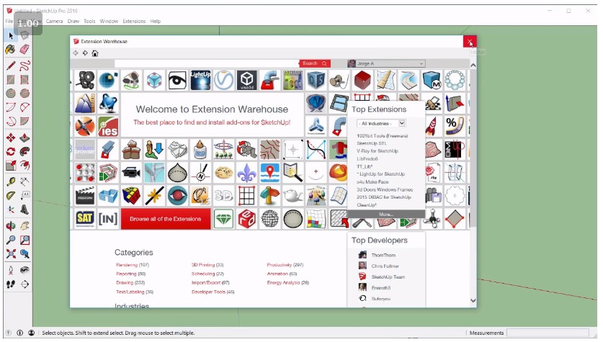Activate the Freehand squiggle tool
This screenshot has width=603, height=342.
[x=24, y=66]
